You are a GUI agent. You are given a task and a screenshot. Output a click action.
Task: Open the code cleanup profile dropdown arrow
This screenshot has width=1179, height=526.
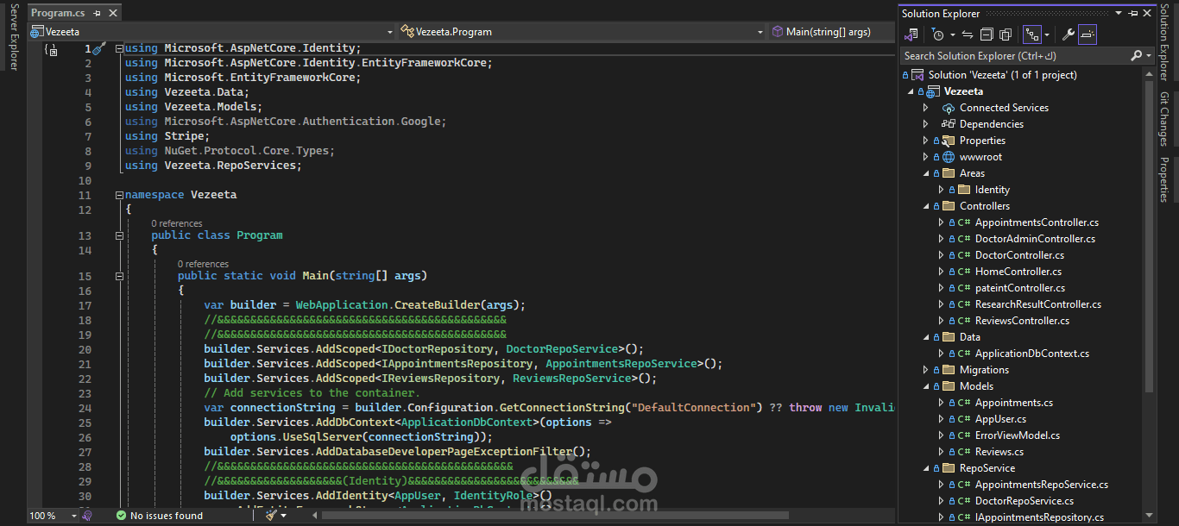(285, 516)
